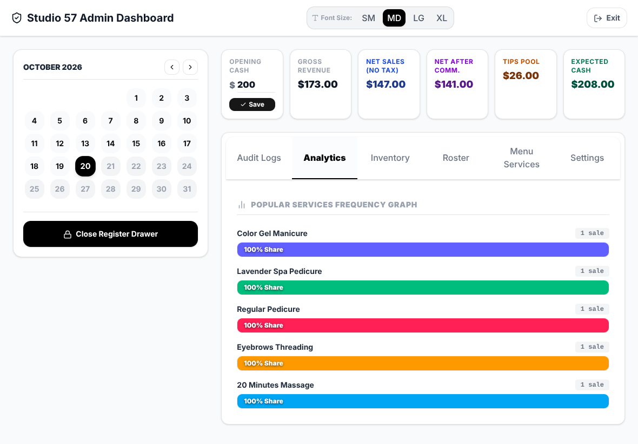
Task: Click the Lavender Spa Pedicure share bar
Action: [423, 288]
